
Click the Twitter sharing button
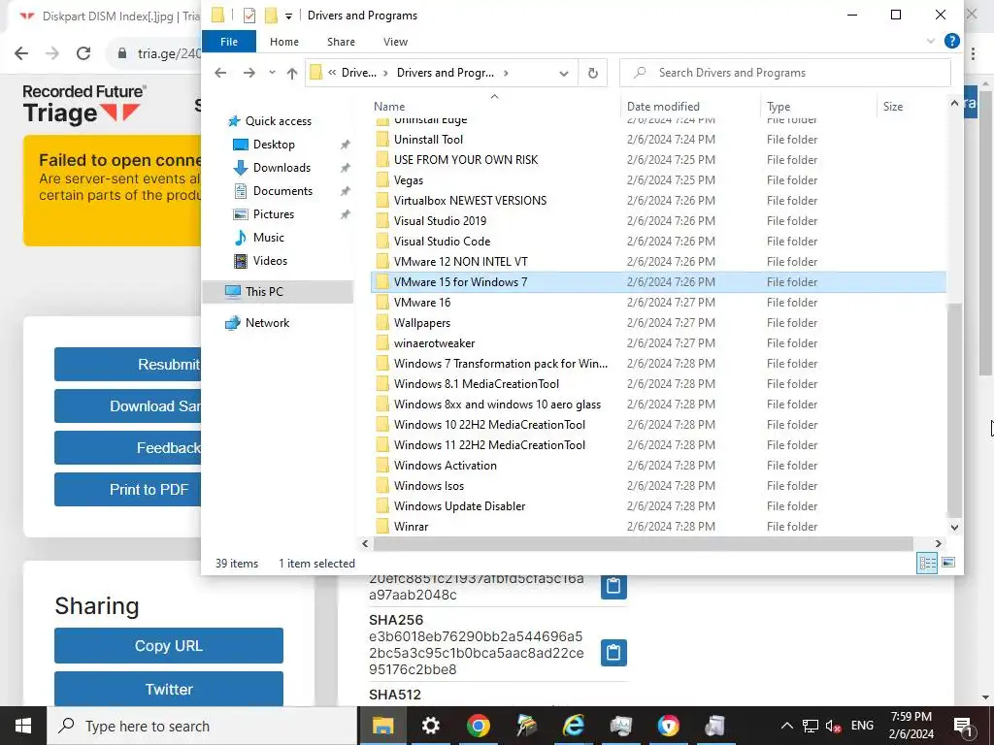(x=169, y=689)
